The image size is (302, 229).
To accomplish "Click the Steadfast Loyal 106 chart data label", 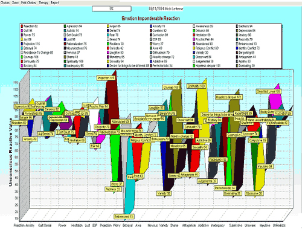I will tap(269, 91).
